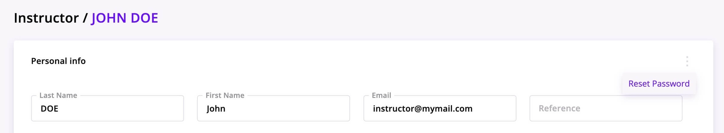Screen dimensions: 724x133
Task: Click into the Email input field
Action: (440, 109)
